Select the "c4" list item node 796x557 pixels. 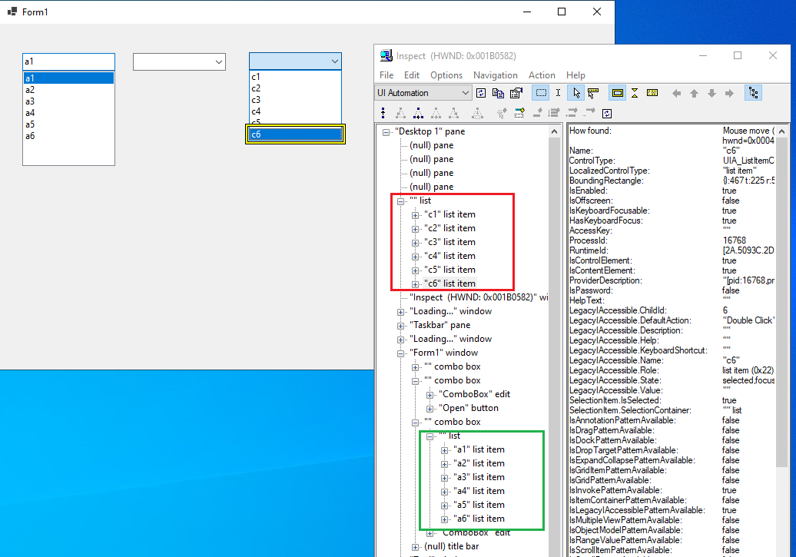[449, 256]
